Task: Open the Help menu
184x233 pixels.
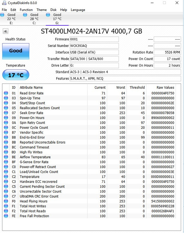Action: [x=63, y=10]
